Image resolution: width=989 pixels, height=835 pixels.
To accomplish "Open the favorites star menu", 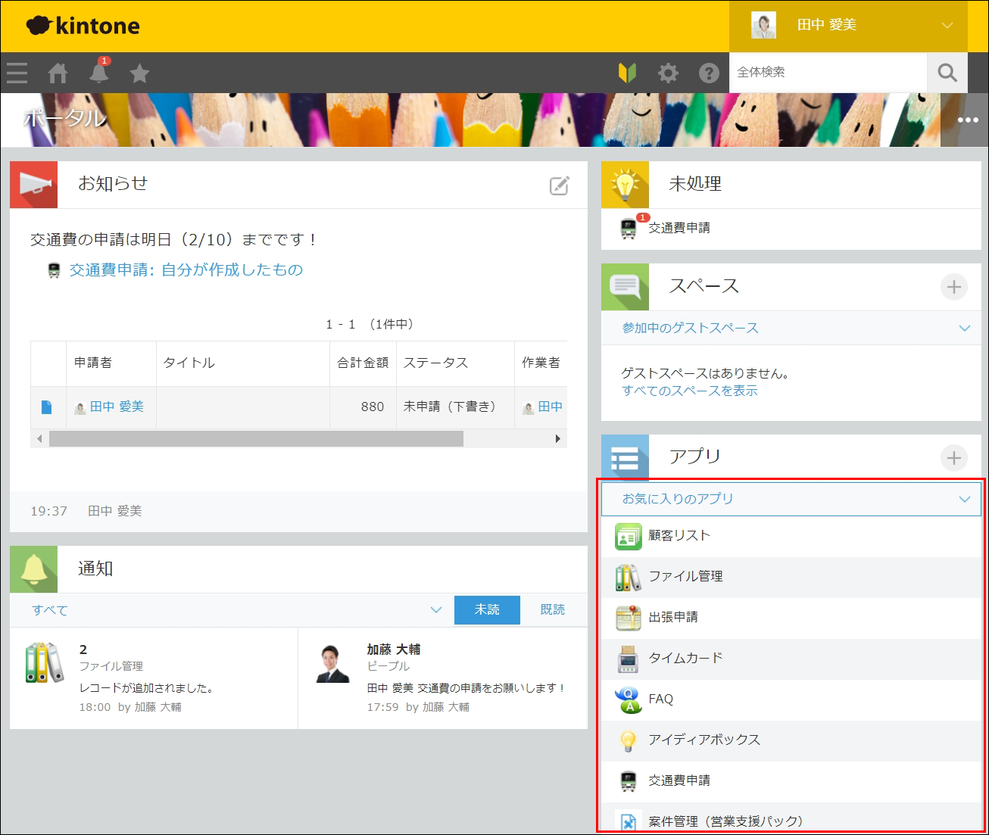I will pyautogui.click(x=139, y=73).
